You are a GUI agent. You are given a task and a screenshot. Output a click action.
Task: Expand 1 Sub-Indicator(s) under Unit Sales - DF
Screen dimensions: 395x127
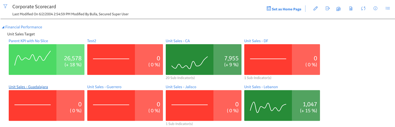click(x=258, y=78)
